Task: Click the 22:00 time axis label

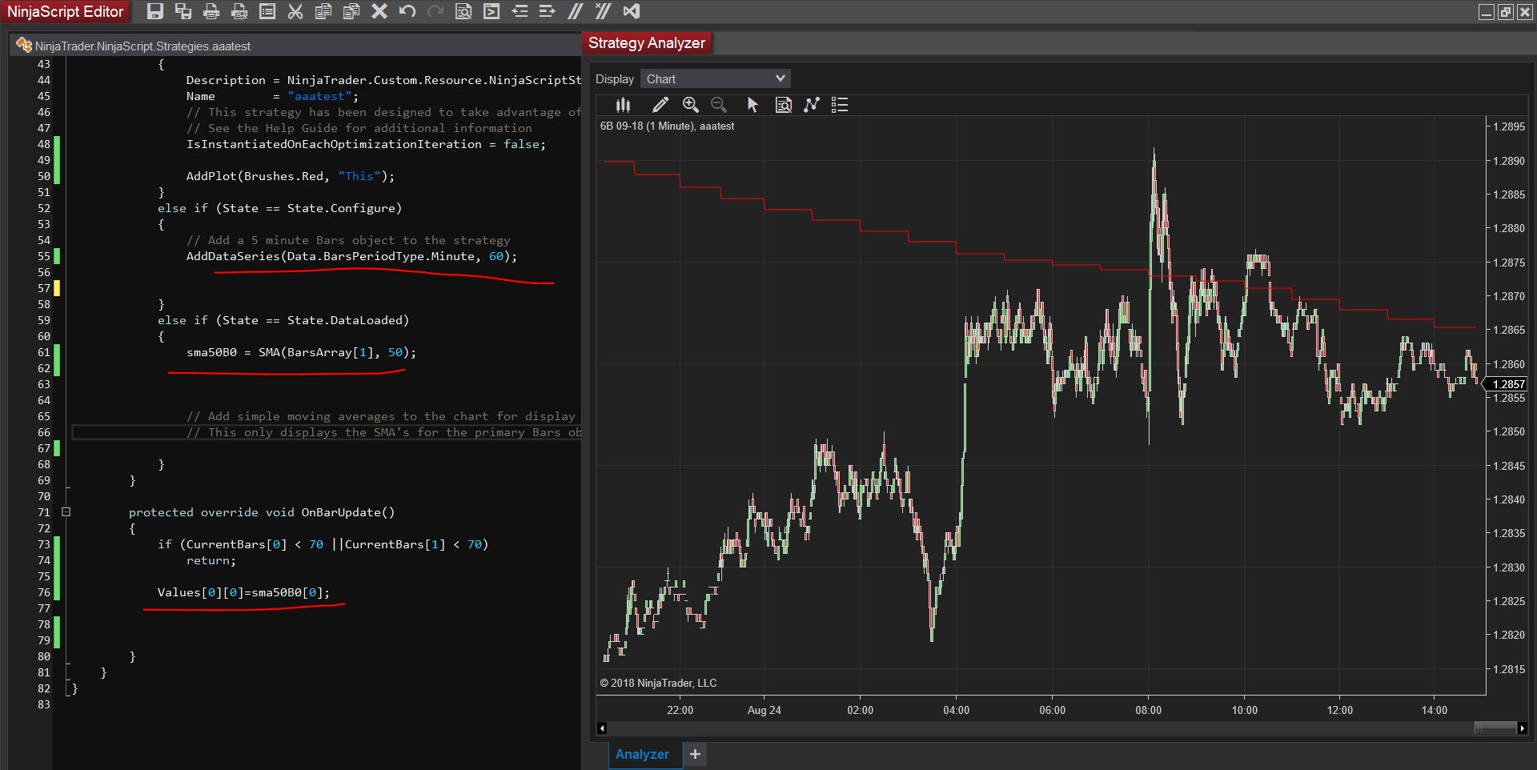Action: (680, 710)
